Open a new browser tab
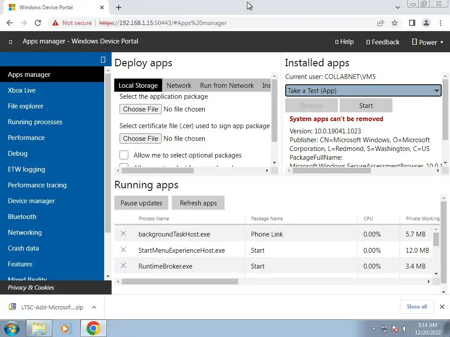This screenshot has height=337, width=450. [119, 7]
